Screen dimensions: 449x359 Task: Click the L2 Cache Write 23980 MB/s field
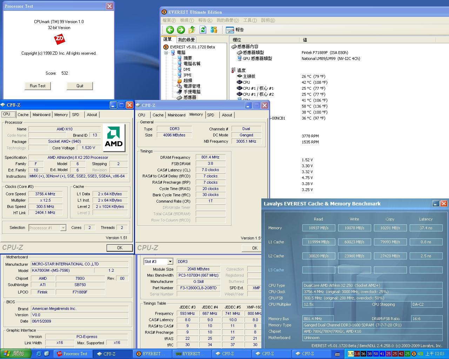point(354,256)
